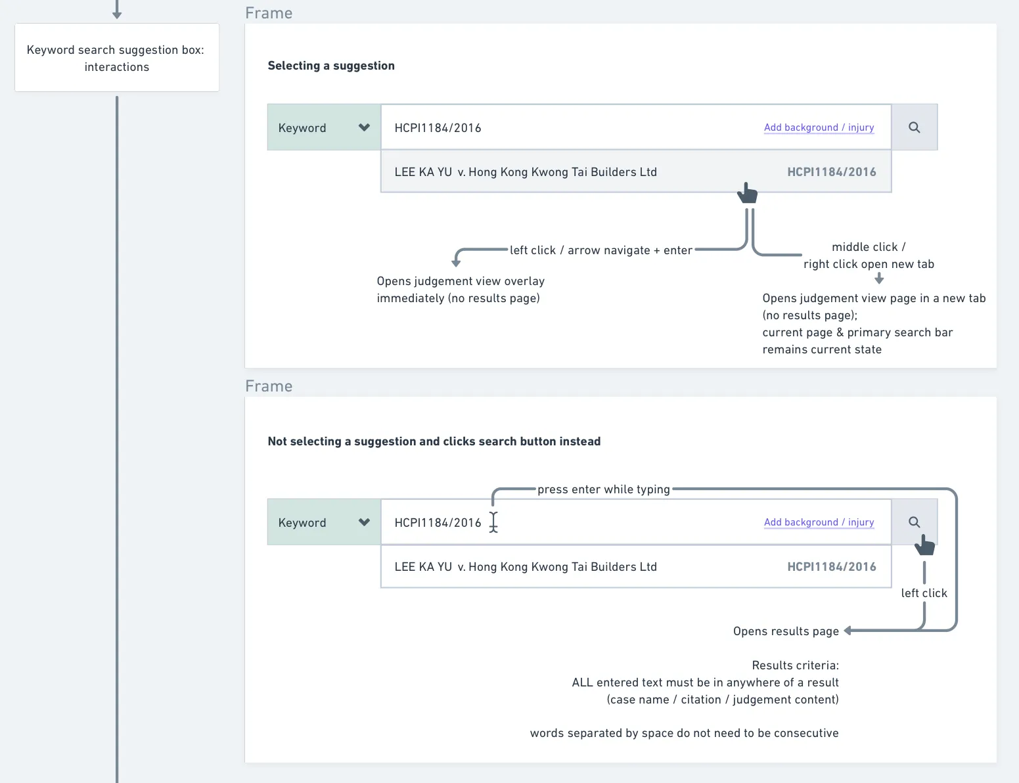Click the press enter while typing label
1019x783 pixels.
pos(604,489)
